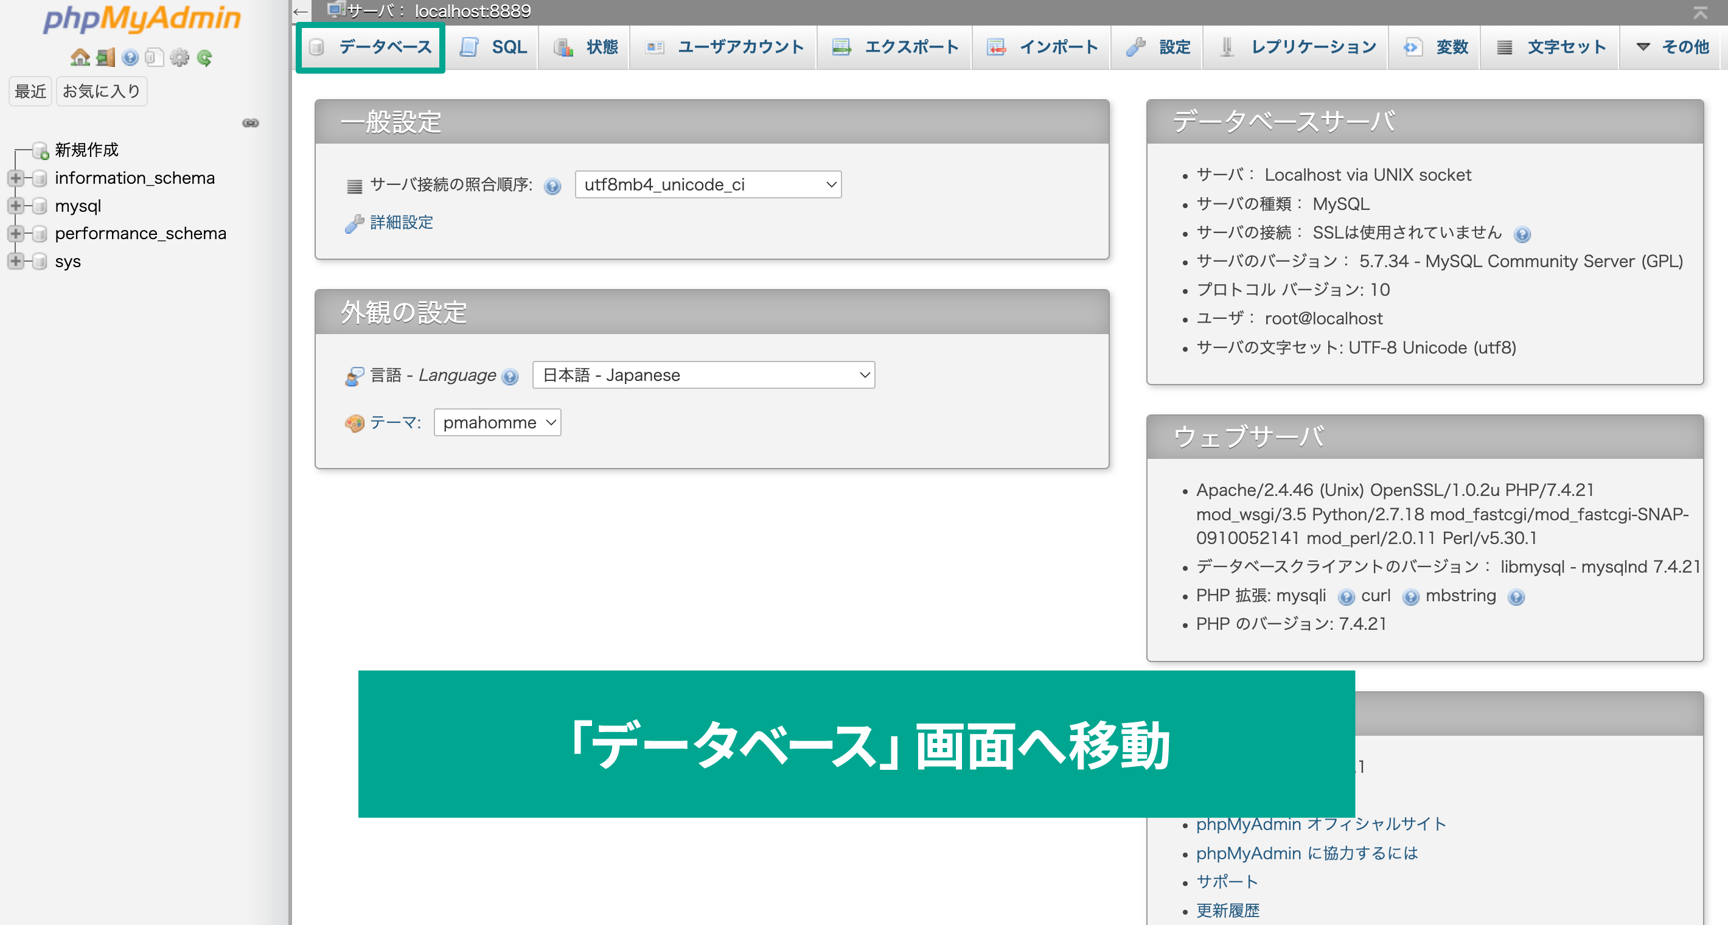Click the 詳細設定 link
Screen dimensions: 1728x925
pos(402,223)
